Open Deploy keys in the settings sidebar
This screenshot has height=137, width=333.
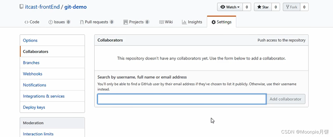[x=52, y=107]
